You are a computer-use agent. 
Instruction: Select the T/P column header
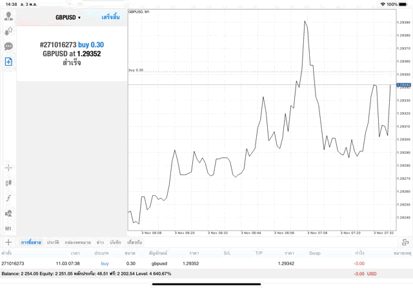259,253
